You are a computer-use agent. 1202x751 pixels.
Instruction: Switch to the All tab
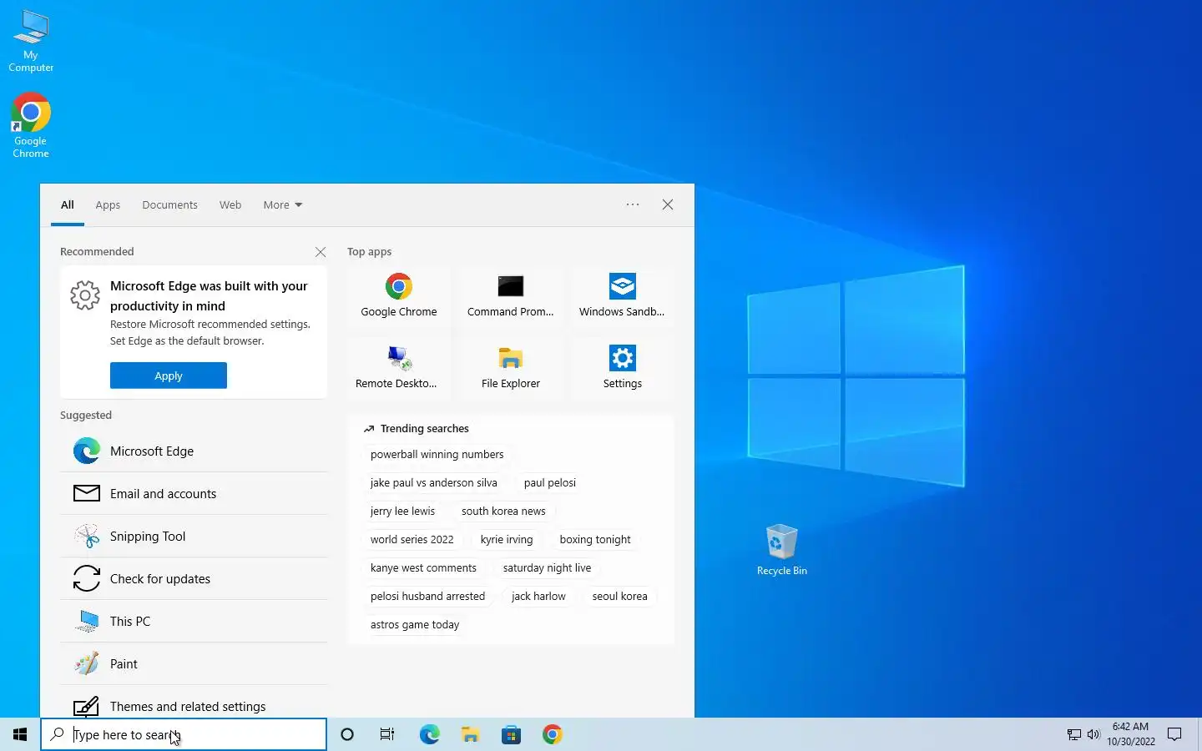click(x=68, y=204)
